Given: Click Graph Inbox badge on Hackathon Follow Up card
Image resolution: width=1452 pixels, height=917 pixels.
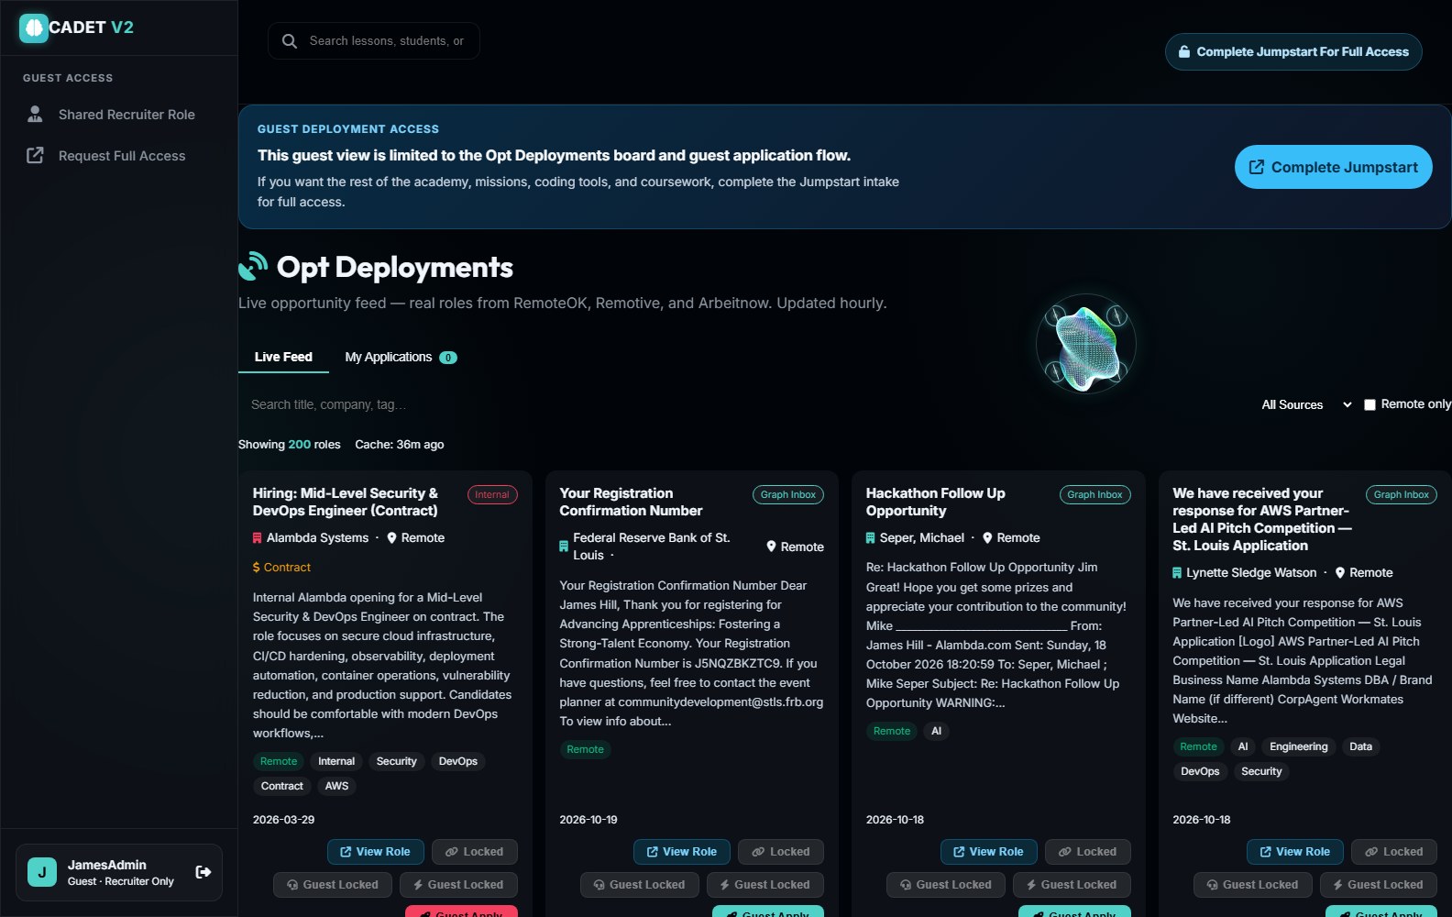Looking at the screenshot, I should click(x=1095, y=495).
